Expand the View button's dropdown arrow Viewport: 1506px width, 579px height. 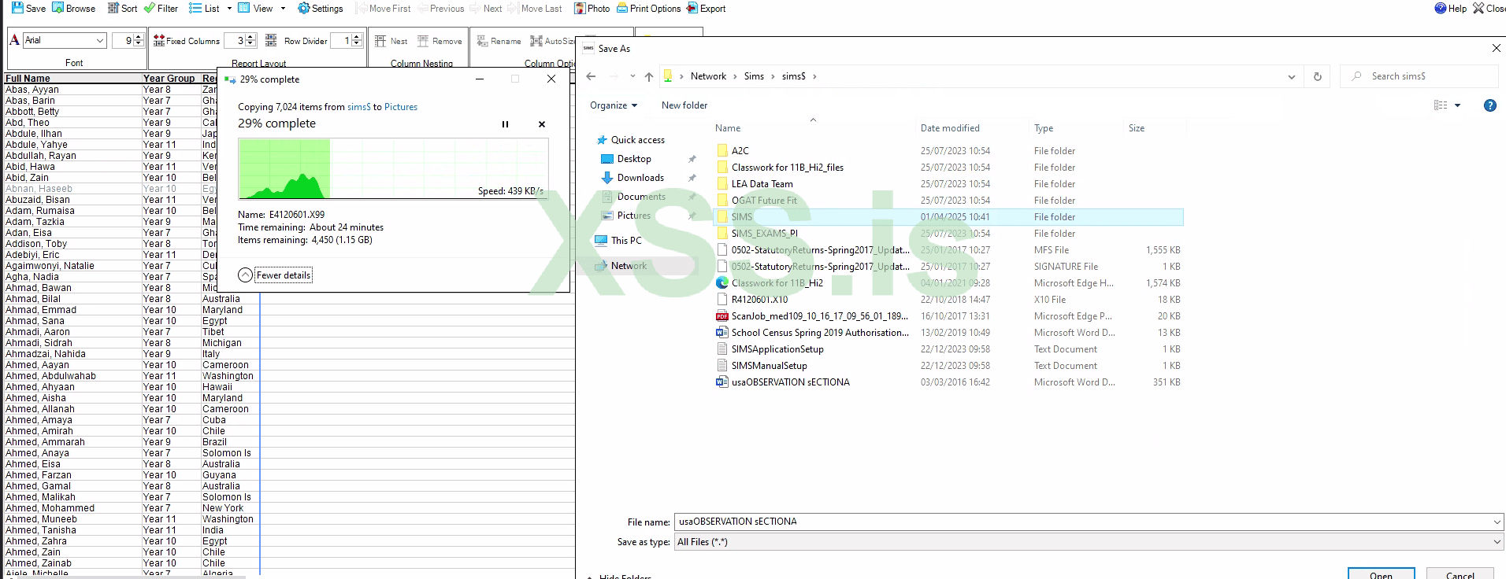[283, 9]
